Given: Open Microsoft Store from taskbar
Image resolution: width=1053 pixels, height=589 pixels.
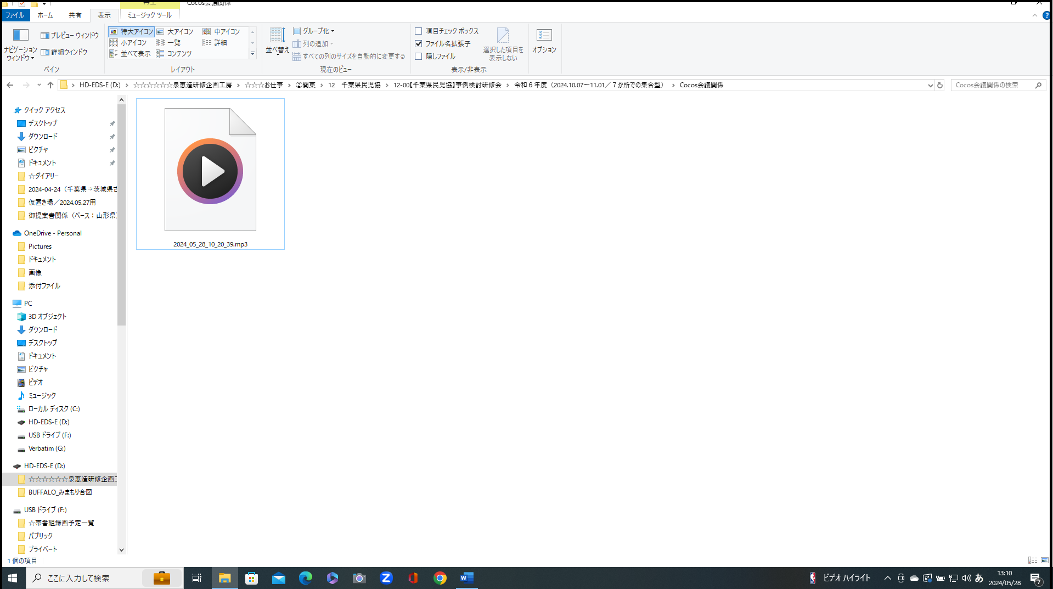Looking at the screenshot, I should click(252, 578).
